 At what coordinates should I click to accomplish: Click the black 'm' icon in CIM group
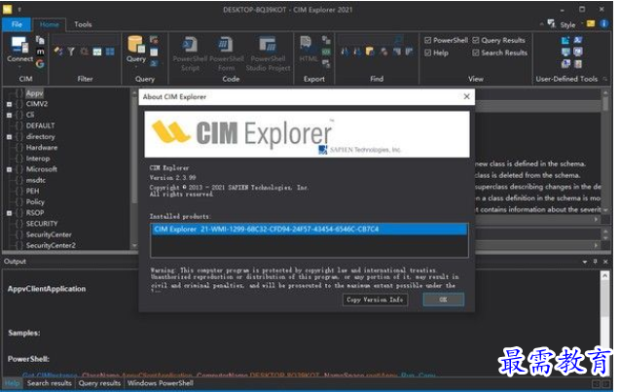tap(40, 52)
